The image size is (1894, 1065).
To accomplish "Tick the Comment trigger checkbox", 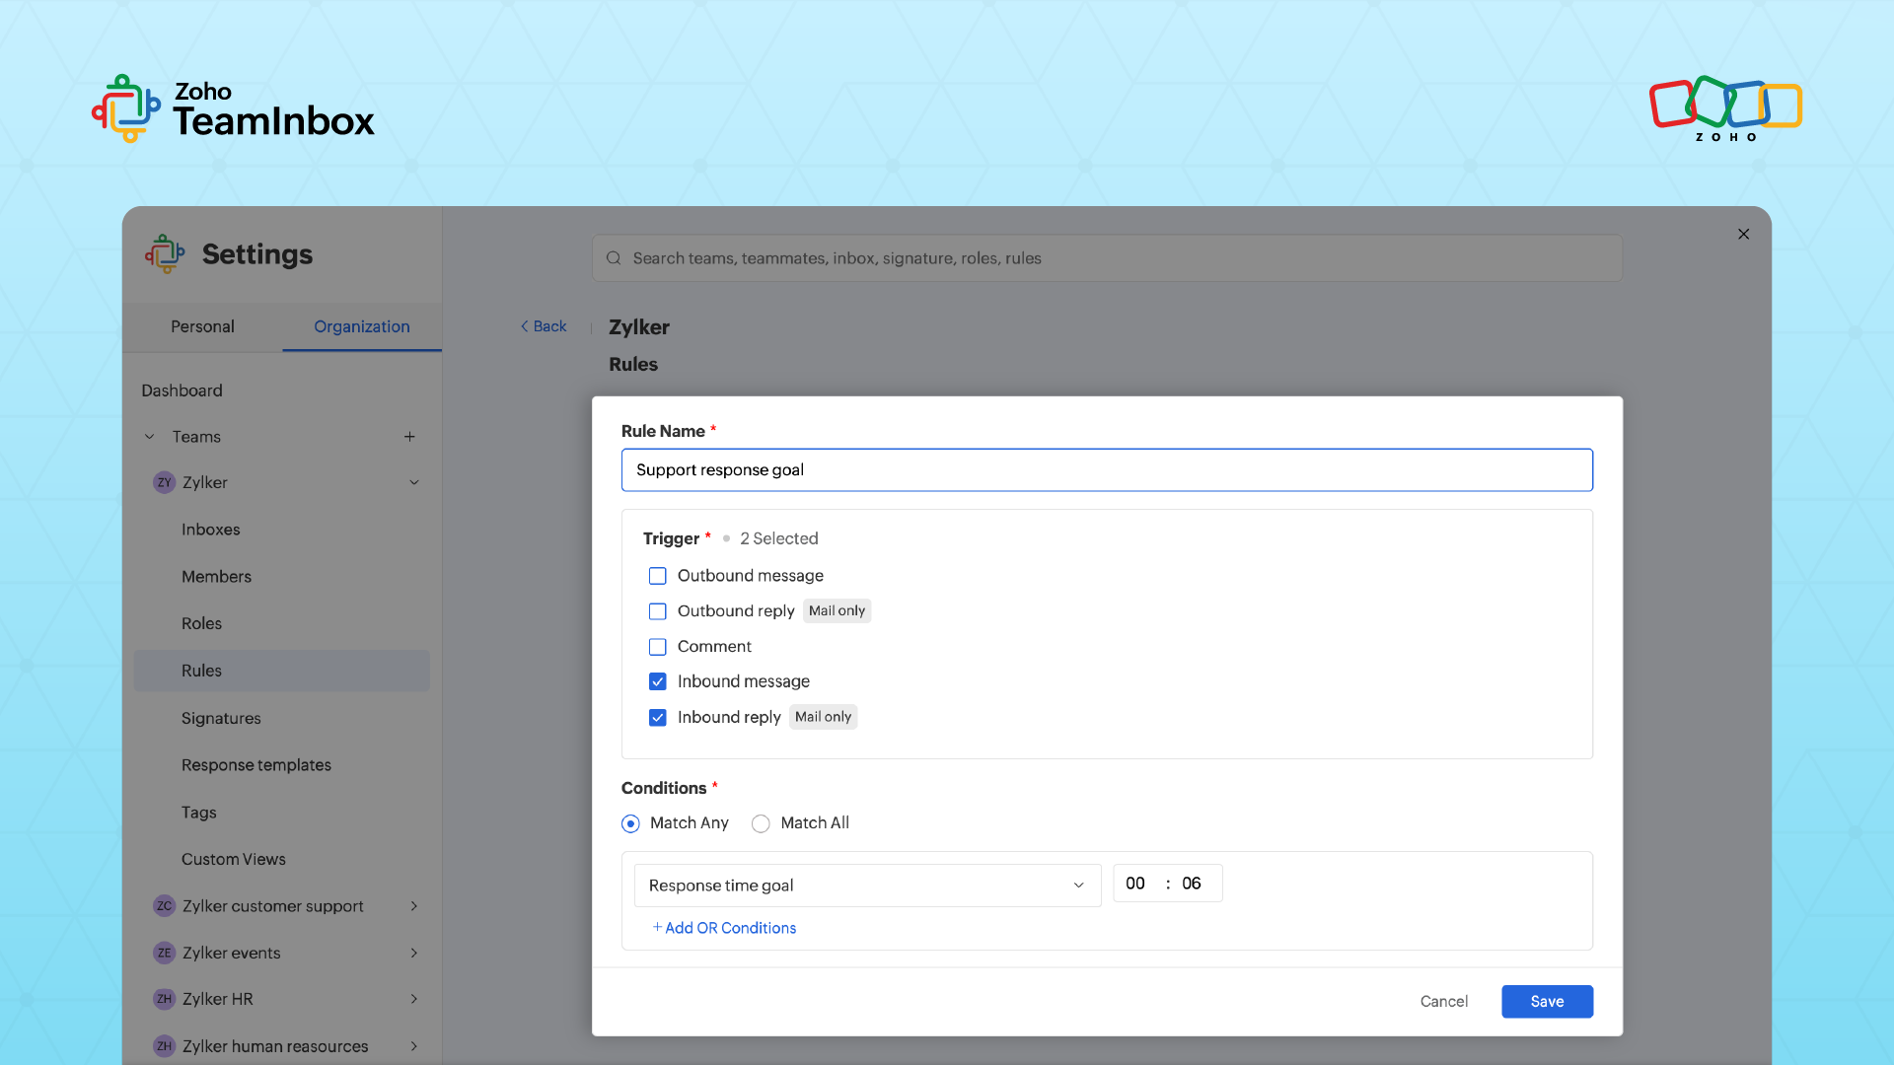I will coord(658,647).
